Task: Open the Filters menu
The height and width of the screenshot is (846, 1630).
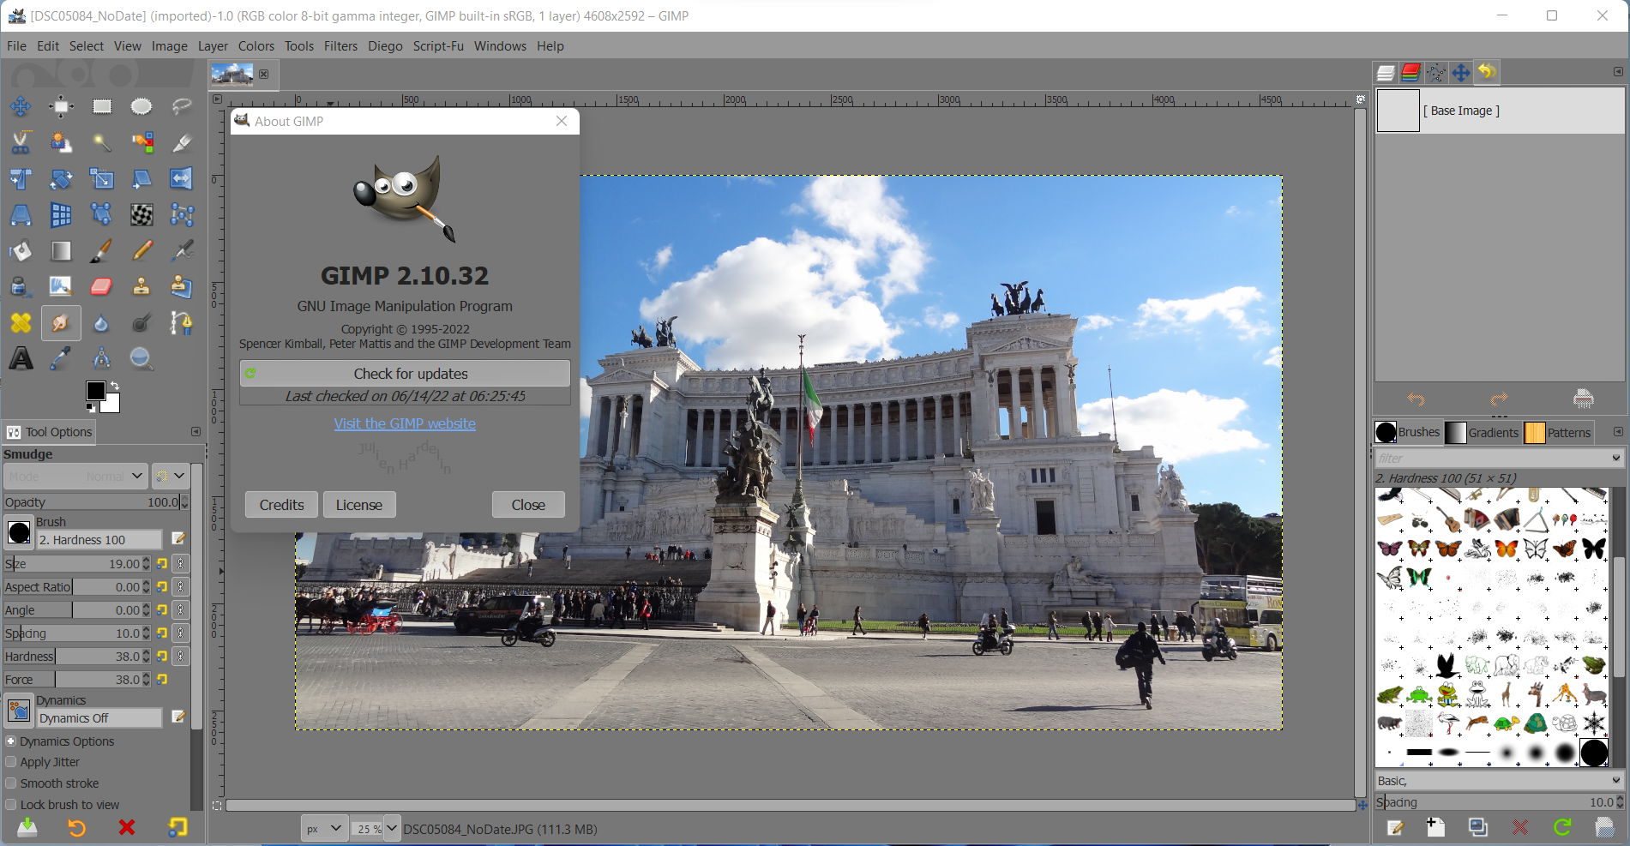Action: [340, 46]
